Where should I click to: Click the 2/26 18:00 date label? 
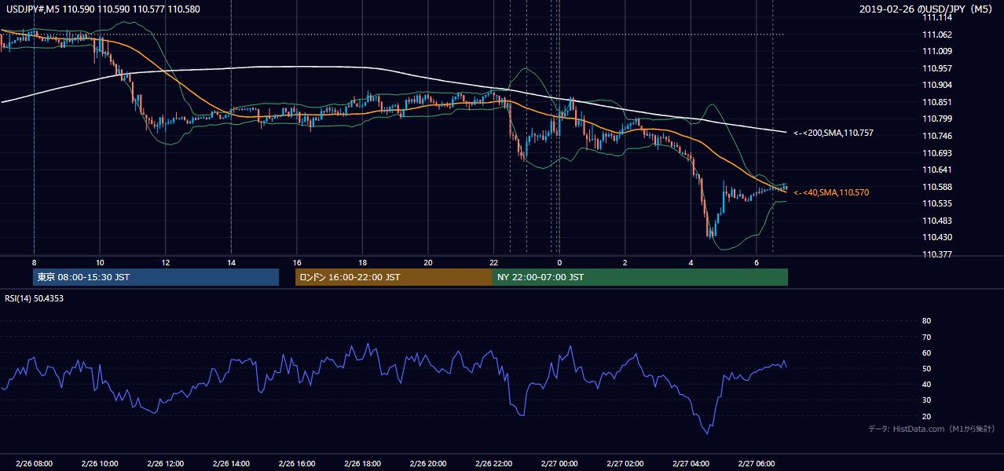362,464
